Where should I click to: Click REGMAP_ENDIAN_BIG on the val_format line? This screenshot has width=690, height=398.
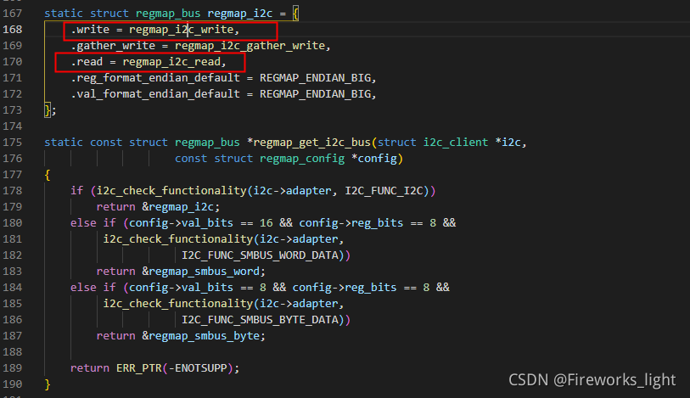point(315,94)
